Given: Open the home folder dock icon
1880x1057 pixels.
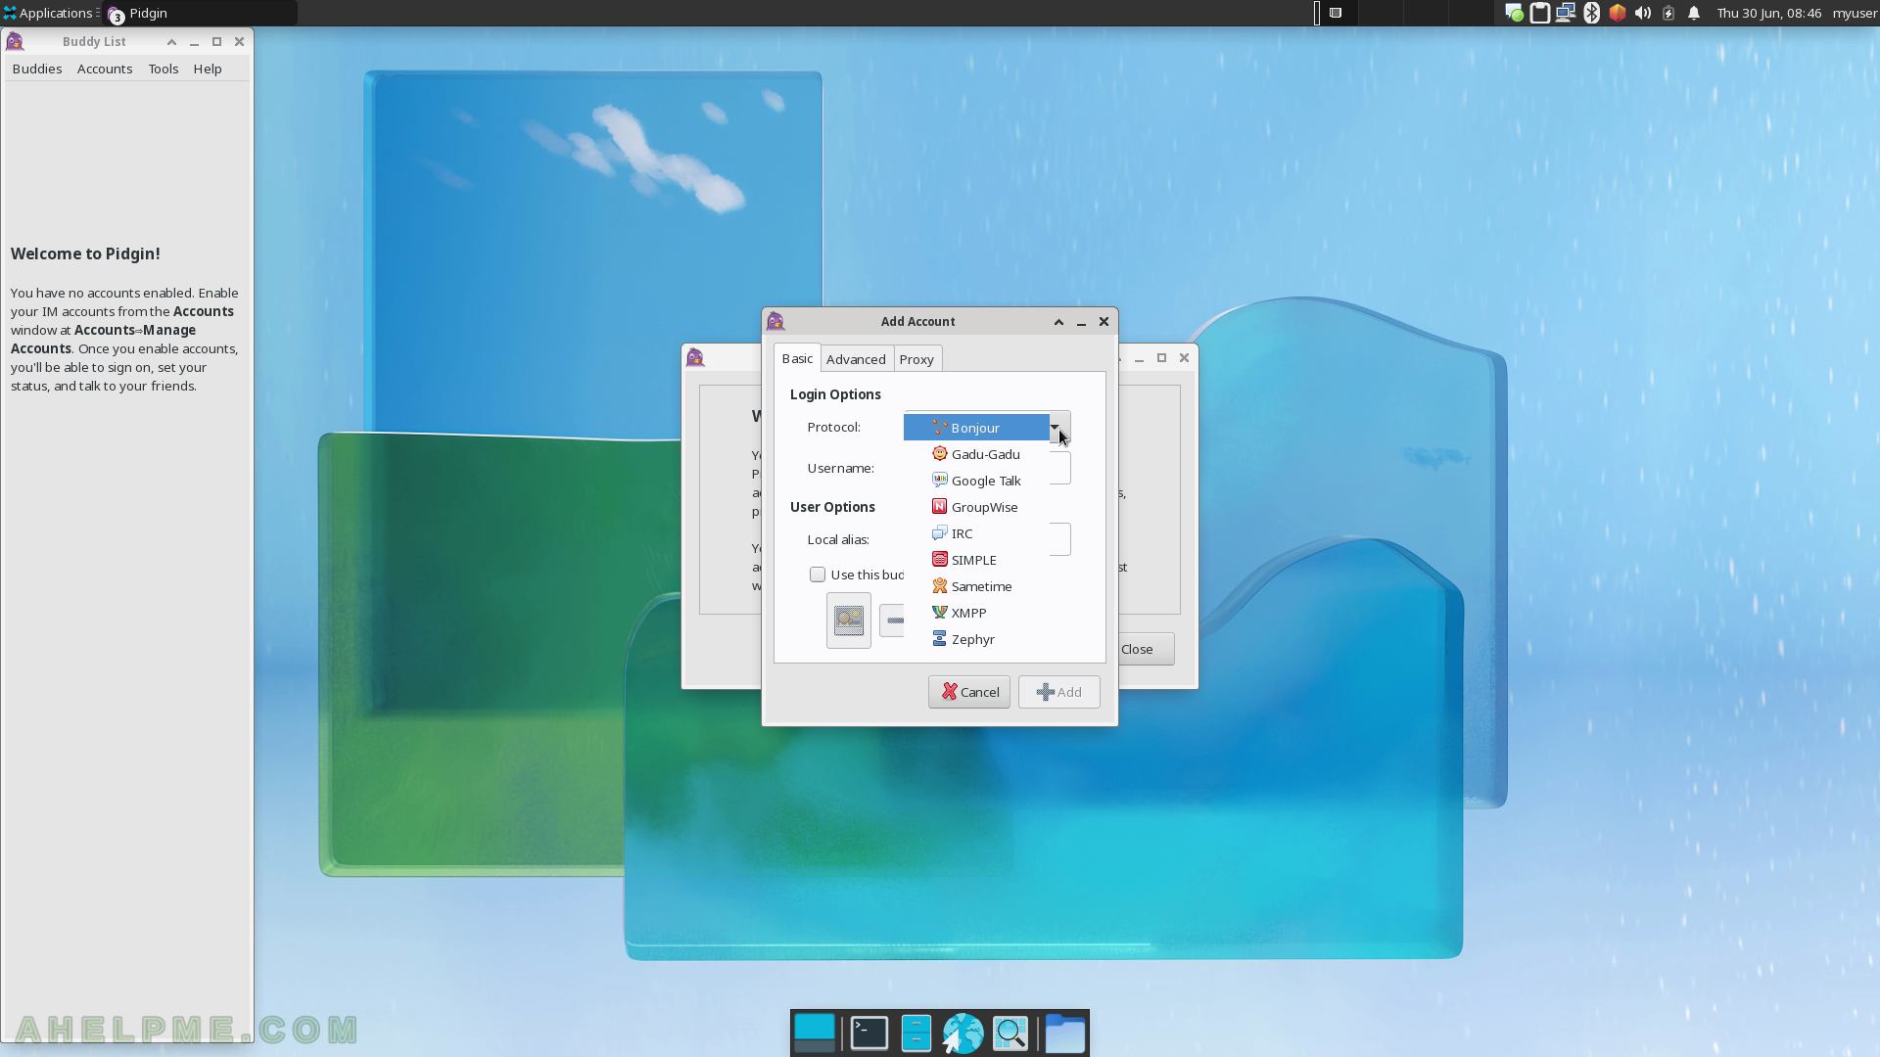Looking at the screenshot, I should tap(1064, 1034).
